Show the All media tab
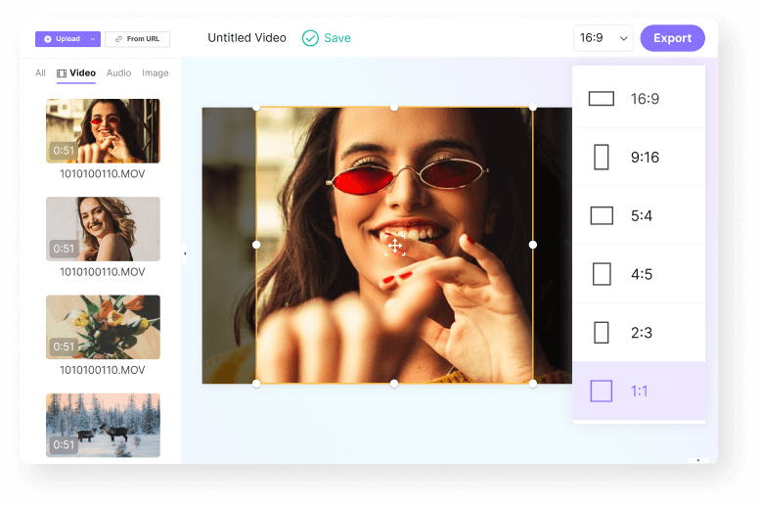 click(40, 73)
